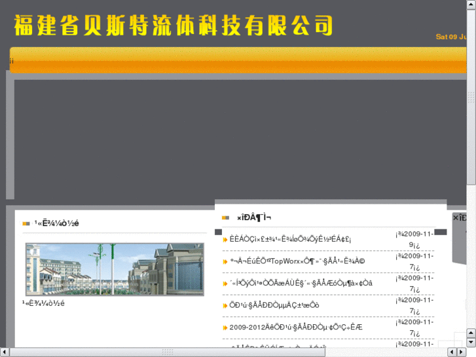Click the orange square icon atop the news list
476x357 pixels.
(225, 217)
